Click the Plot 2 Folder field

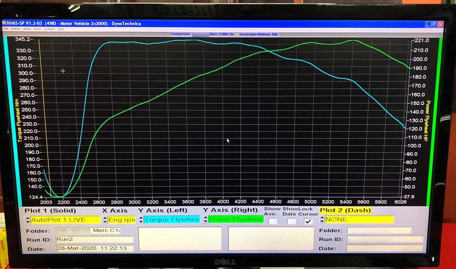click(379, 230)
